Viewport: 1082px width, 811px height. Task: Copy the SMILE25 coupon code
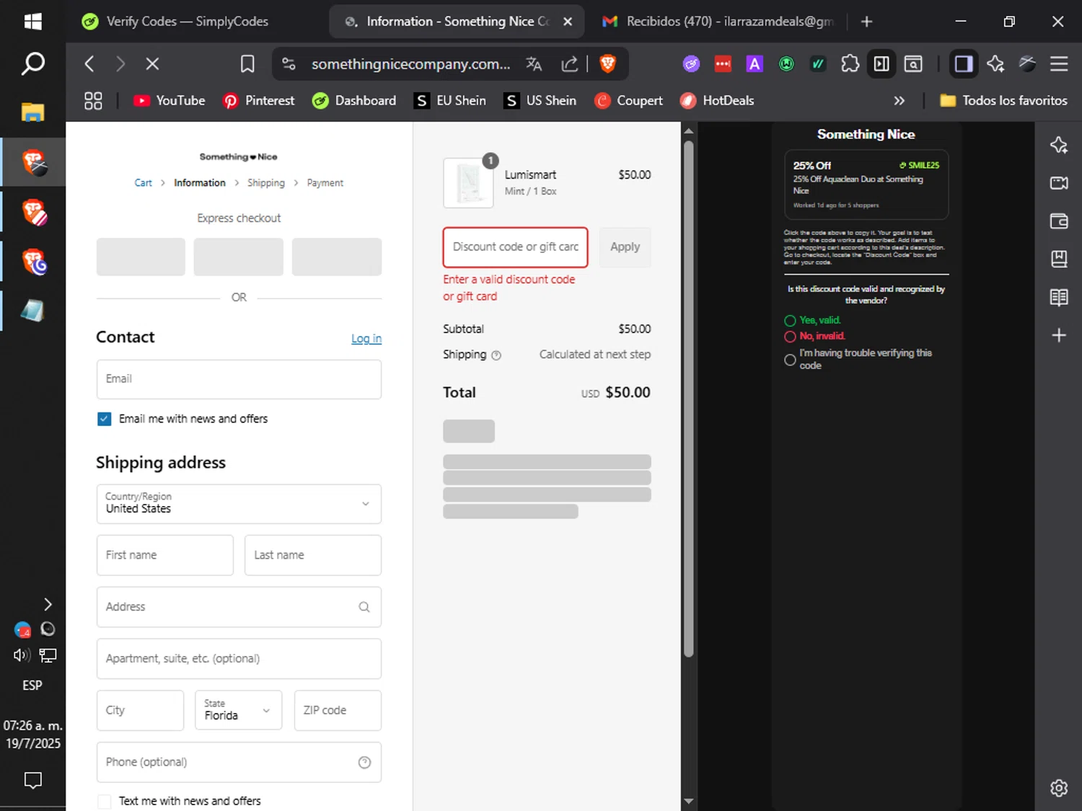(x=919, y=165)
